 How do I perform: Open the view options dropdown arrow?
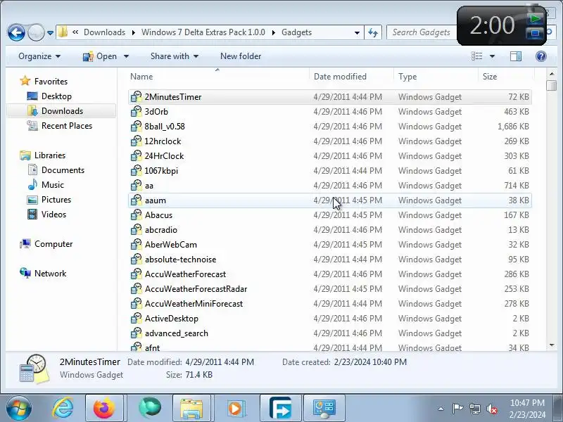tap(492, 56)
